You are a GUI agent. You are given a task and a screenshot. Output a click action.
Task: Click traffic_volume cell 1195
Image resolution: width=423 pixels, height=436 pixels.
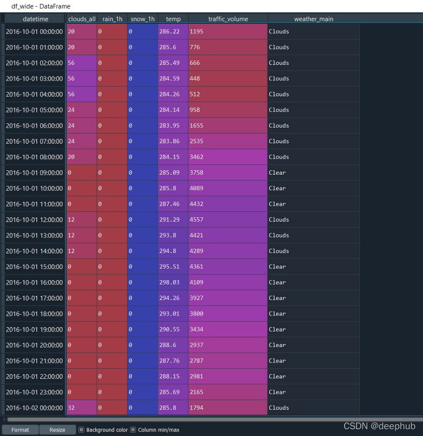(228, 31)
